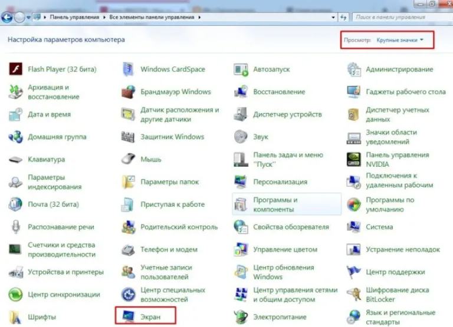This screenshot has width=453, height=327.
Task: Open the Электропитание icon
Action: click(x=241, y=317)
